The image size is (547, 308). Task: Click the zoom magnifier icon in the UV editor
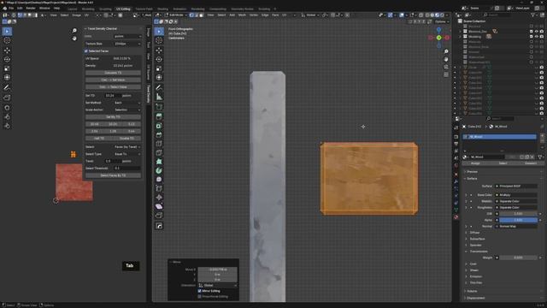tap(74, 31)
